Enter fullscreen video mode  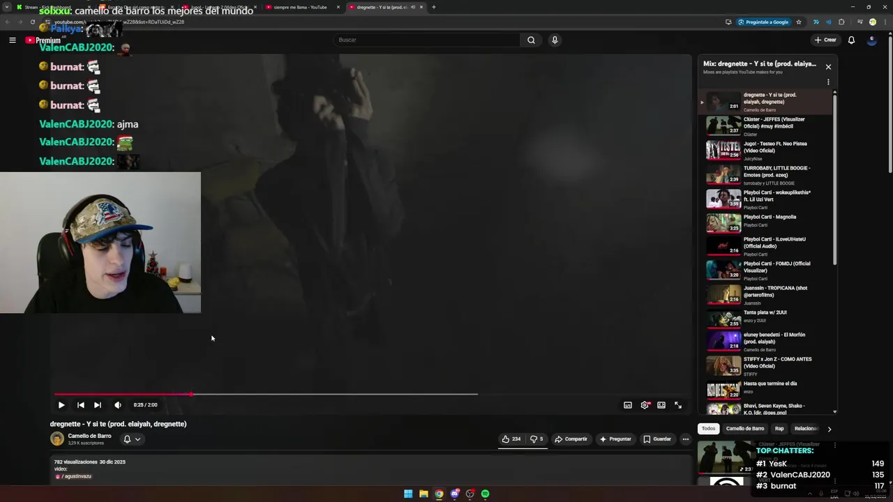click(x=678, y=405)
